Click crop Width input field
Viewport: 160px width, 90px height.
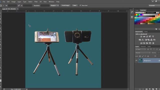[12, 5]
